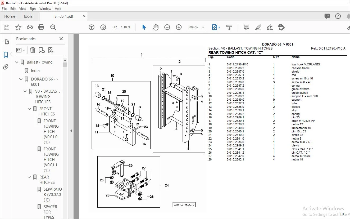Go to the next page with the down arrow
This screenshot has width=350, height=219.
click(103, 27)
